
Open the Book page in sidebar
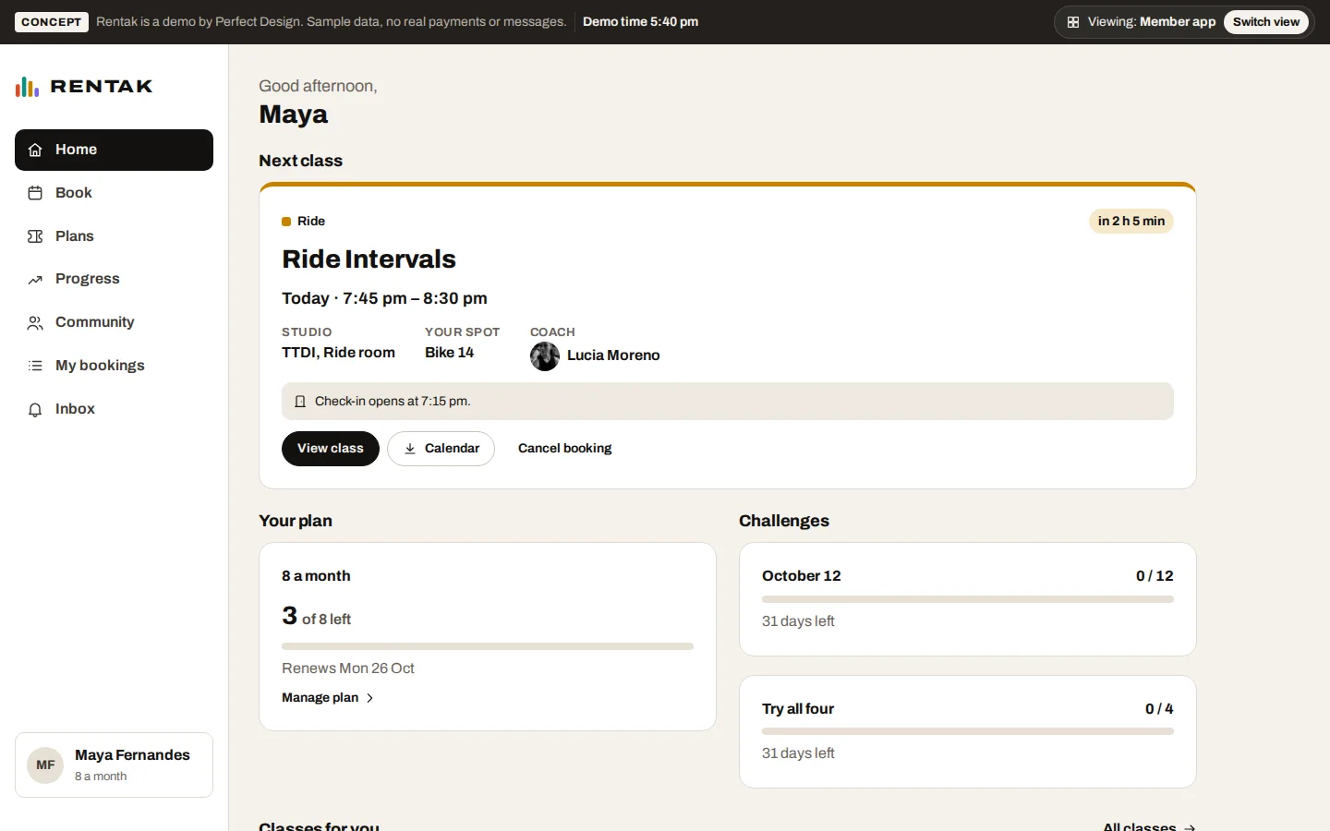coord(114,193)
